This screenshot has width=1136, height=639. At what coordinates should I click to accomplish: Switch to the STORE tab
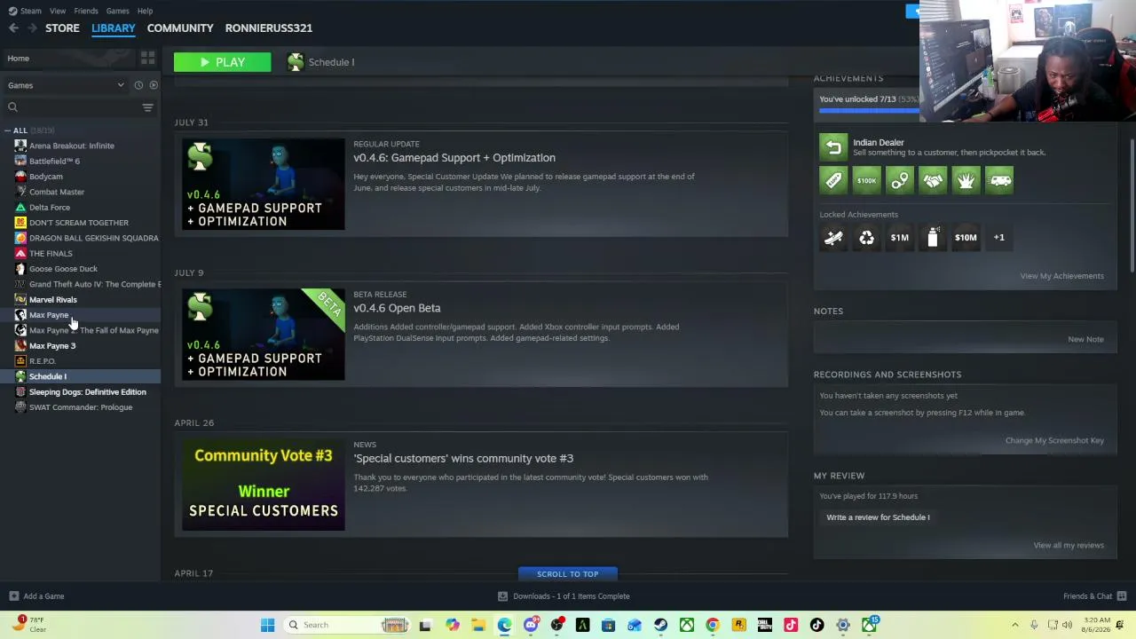coord(62,28)
